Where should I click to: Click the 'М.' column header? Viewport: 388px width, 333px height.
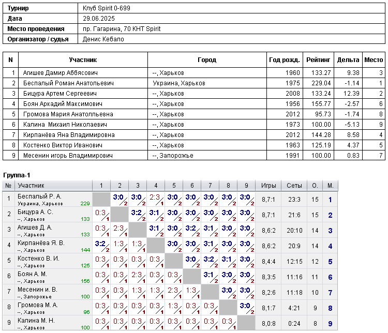tap(331, 186)
